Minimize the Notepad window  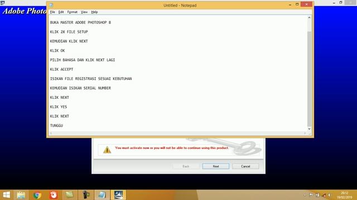point(290,4)
